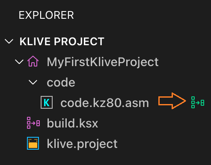Click the orange arrow pointing at build root
211x165 pixels.
tap(172, 101)
